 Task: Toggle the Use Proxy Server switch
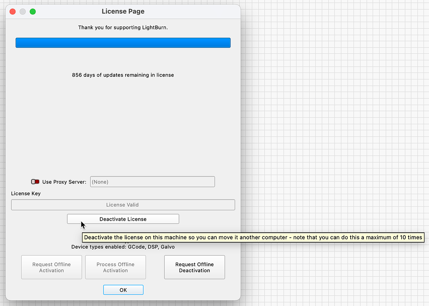(x=35, y=181)
